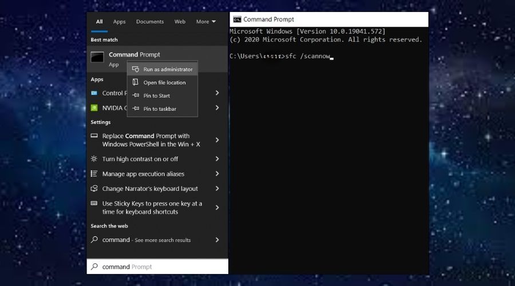515x286 pixels.
Task: Open Replace Command Prompt with PowerShell setting
Action: pyautogui.click(x=150, y=140)
